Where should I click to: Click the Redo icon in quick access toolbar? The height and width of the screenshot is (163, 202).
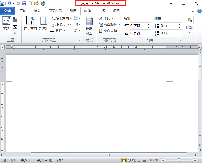[18, 3]
